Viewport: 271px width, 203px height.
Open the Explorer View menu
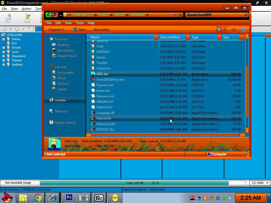click(68, 23)
